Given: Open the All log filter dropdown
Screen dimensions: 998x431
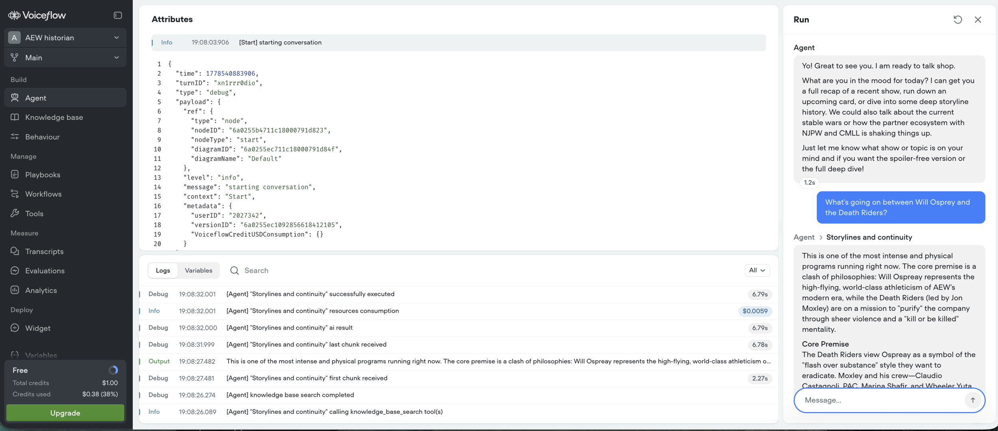Looking at the screenshot, I should [x=757, y=270].
